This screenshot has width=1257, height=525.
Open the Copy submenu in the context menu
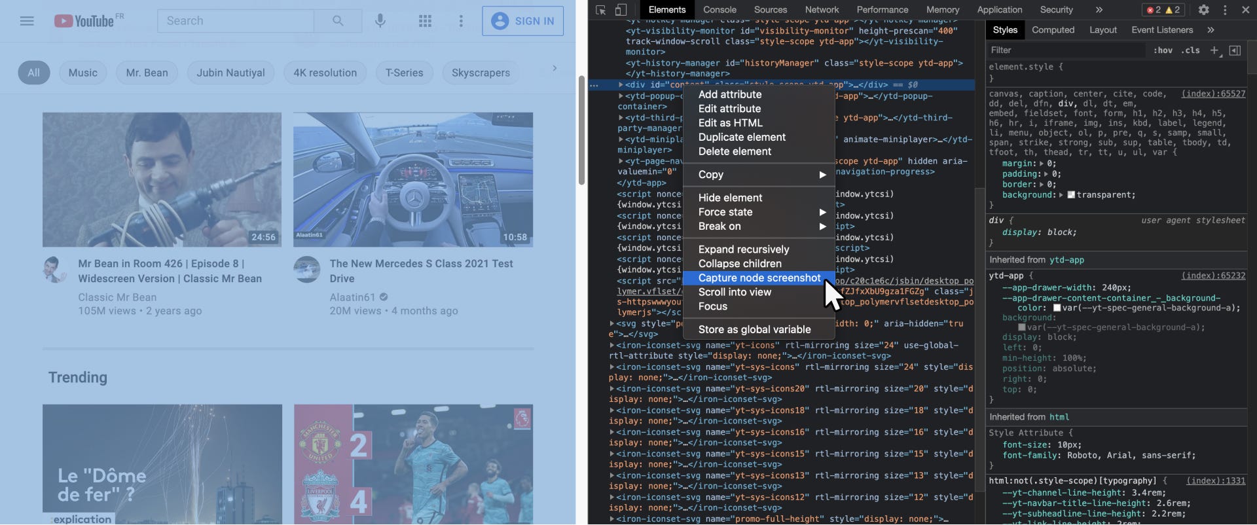[759, 175]
